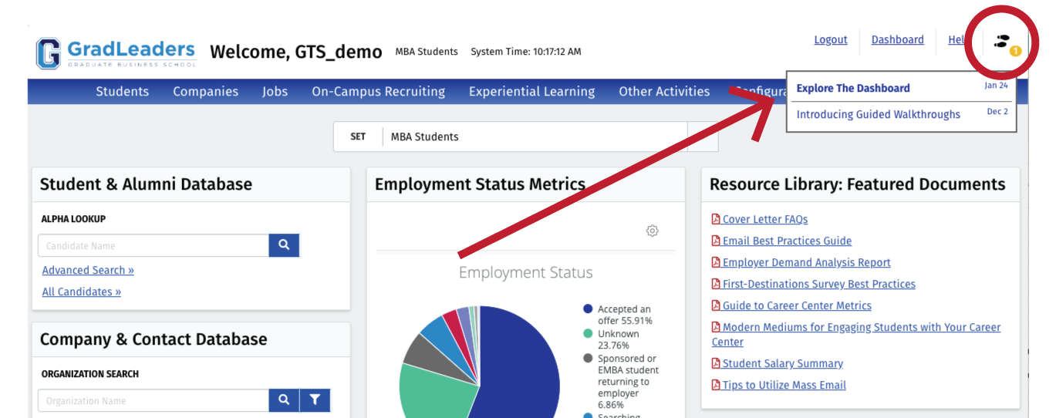Click the PDF icon beside Modern Mediums document
Screen dimensions: 1056x418
(x=716, y=328)
